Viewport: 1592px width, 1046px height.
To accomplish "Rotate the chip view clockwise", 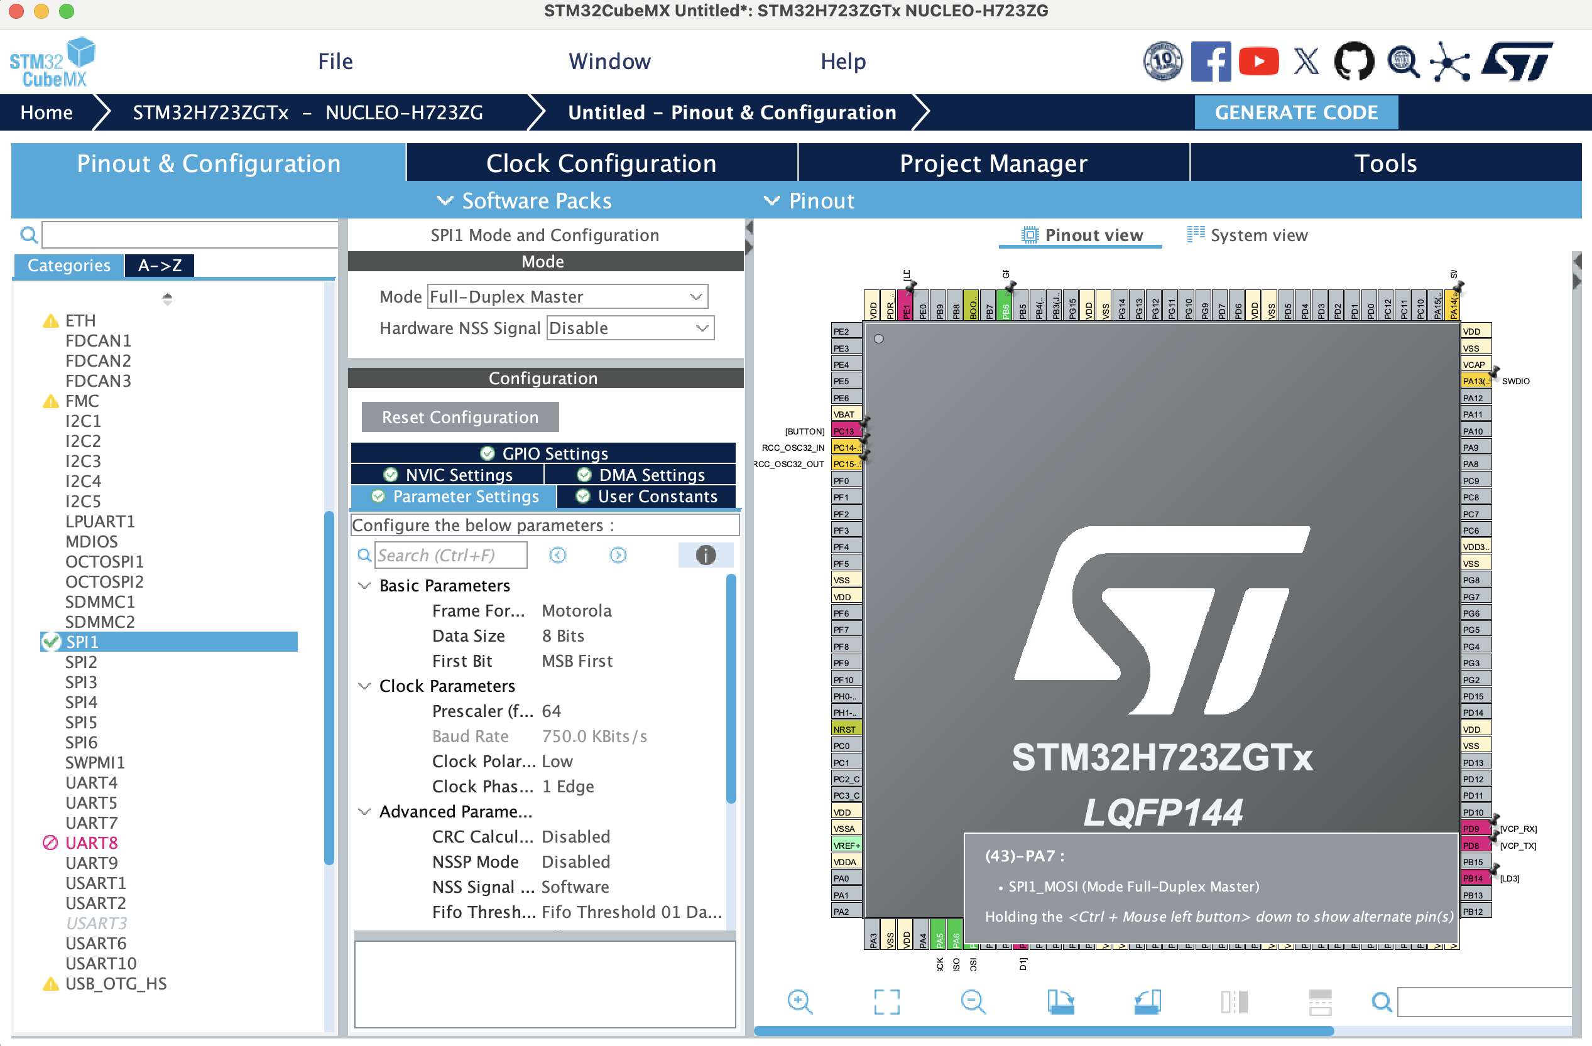I will coord(1060,1001).
